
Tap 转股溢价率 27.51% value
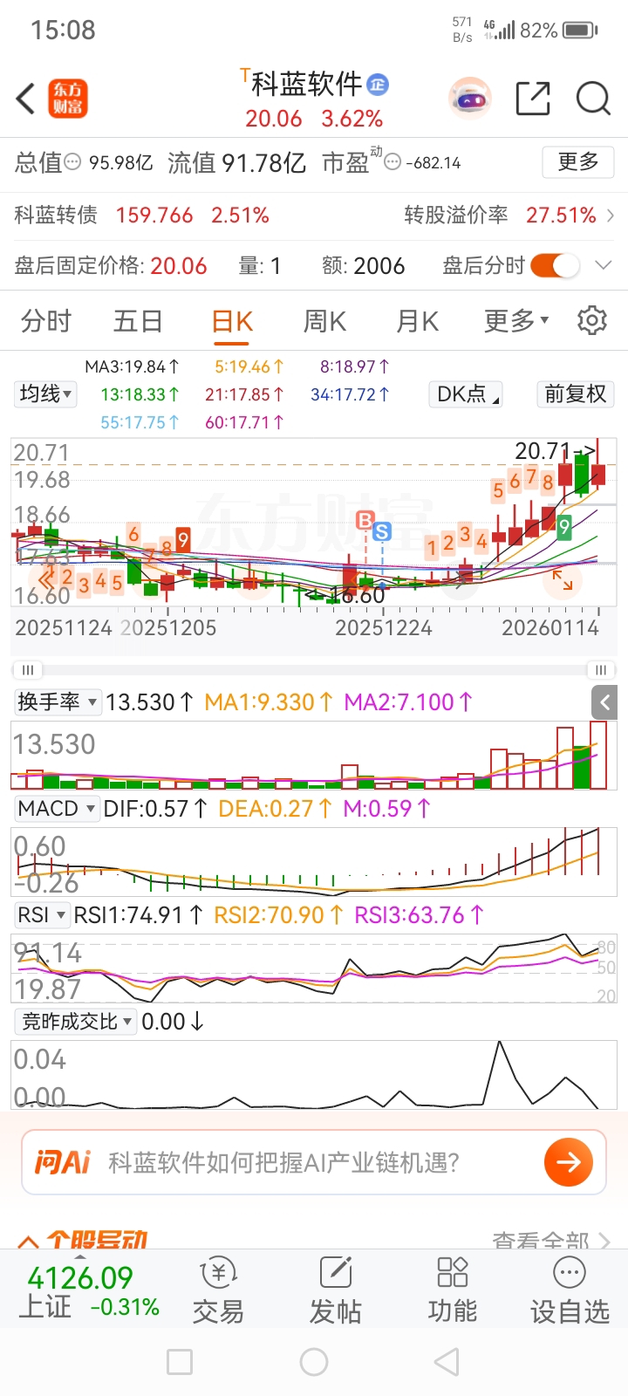click(x=561, y=215)
